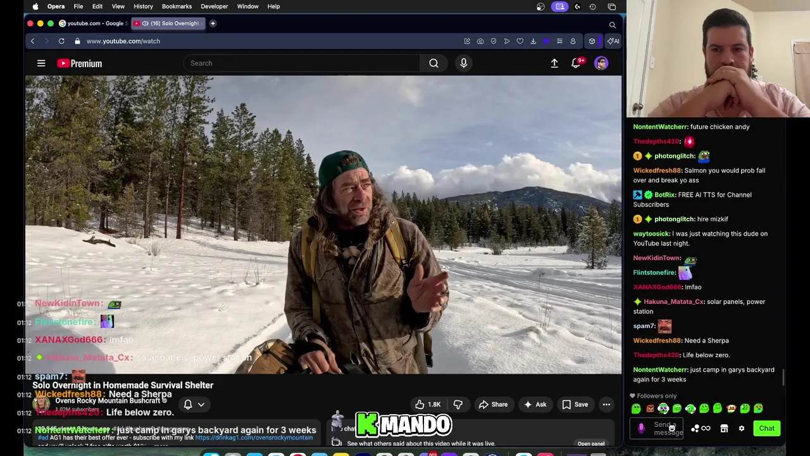
Task: Click the angry red emote in chat bar
Action: 650,408
